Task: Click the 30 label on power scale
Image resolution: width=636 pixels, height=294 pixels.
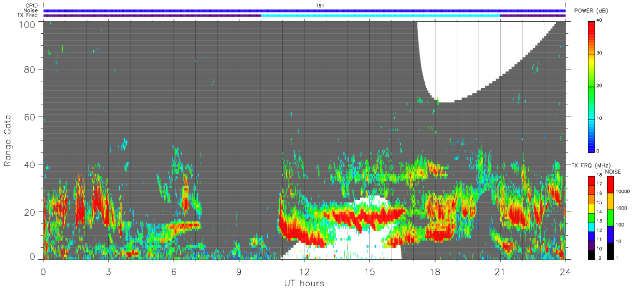Action: 599,53
